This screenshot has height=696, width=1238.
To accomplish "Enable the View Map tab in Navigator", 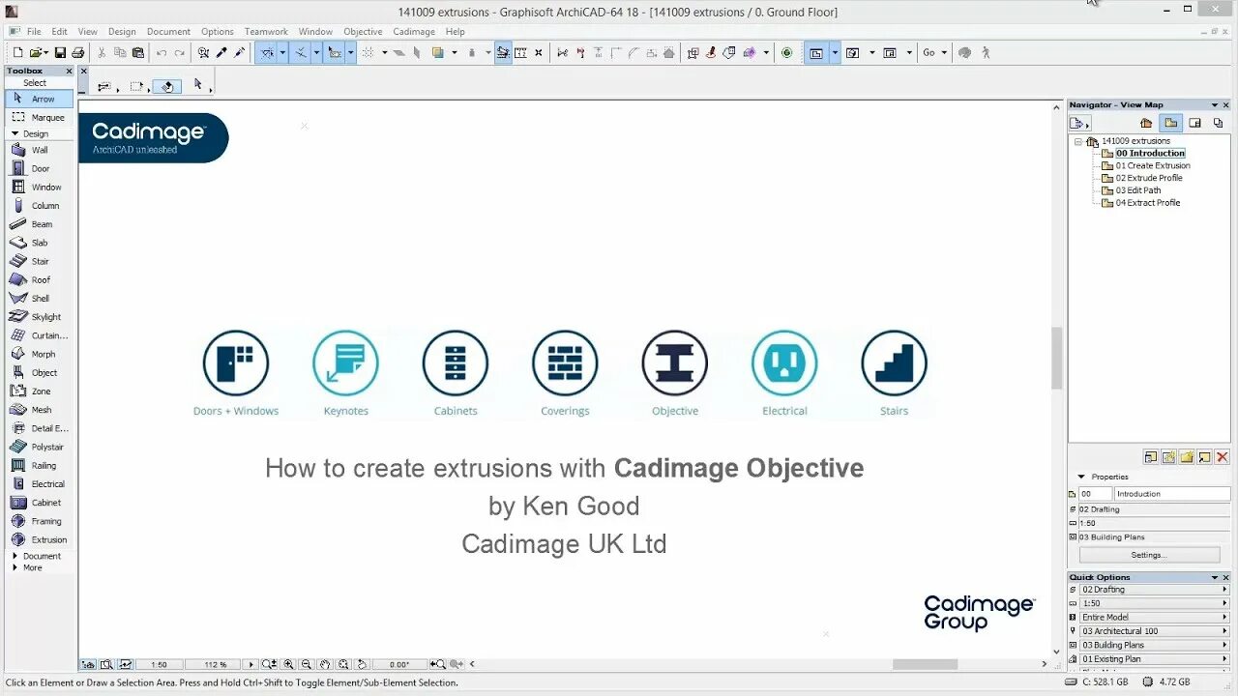I will pyautogui.click(x=1171, y=123).
